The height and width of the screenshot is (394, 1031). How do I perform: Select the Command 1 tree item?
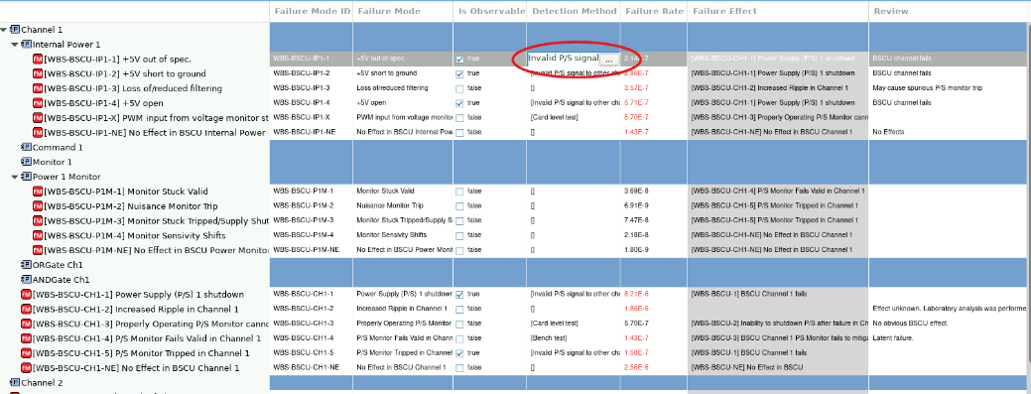click(58, 147)
